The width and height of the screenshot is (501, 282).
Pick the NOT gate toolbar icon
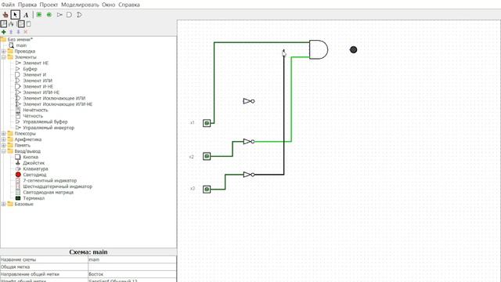pyautogui.click(x=59, y=15)
